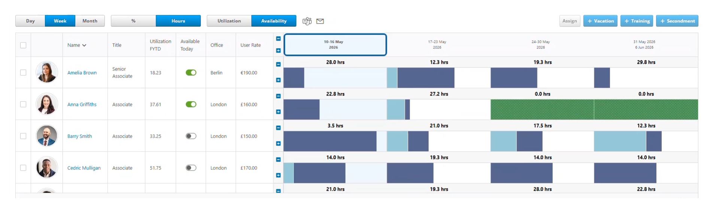Screen dimensions: 719x209
Task: Click the Utilization FYTD column header
Action: click(x=160, y=45)
